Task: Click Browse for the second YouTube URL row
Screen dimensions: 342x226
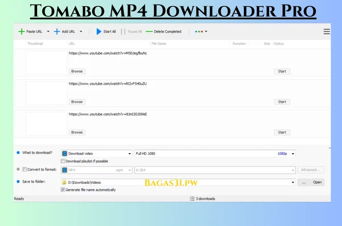Action: 77,102
